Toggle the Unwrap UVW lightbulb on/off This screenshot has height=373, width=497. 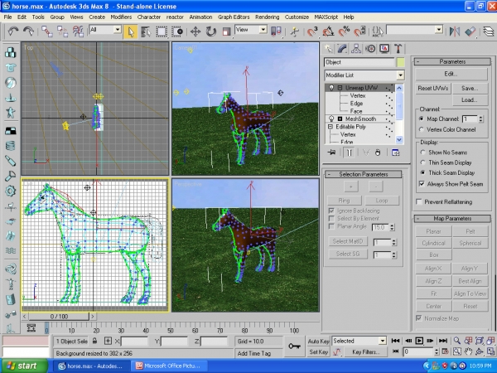331,88
